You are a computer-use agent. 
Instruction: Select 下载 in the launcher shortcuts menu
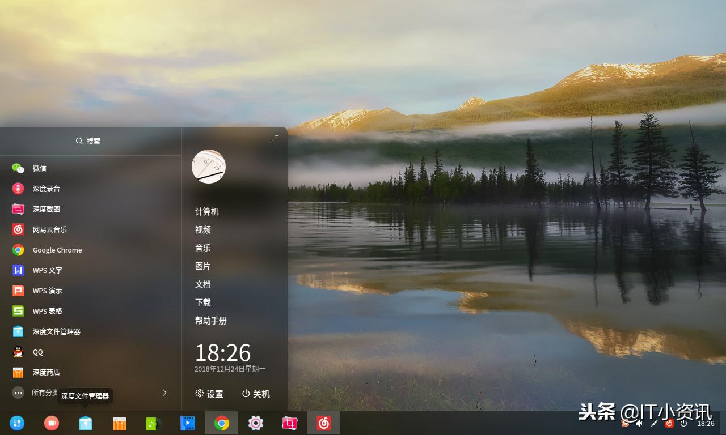click(x=202, y=302)
